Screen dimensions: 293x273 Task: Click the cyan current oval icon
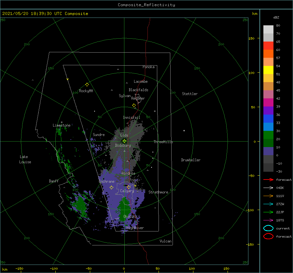coord(268,228)
